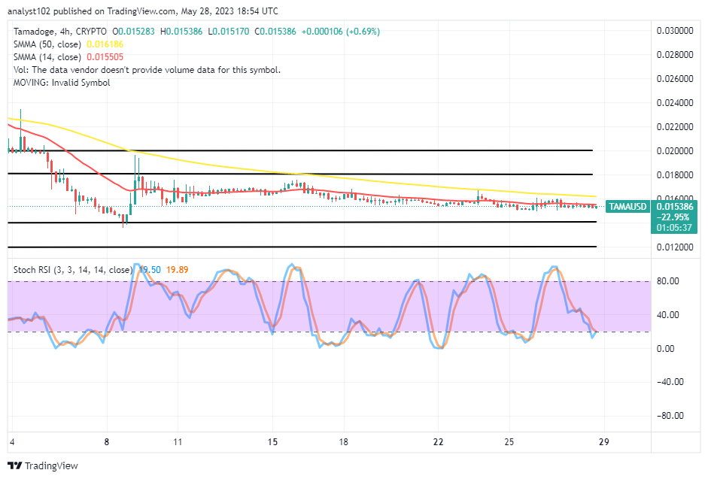Click date label 8 on time axis
Screen dimensions: 708x479
point(107,442)
